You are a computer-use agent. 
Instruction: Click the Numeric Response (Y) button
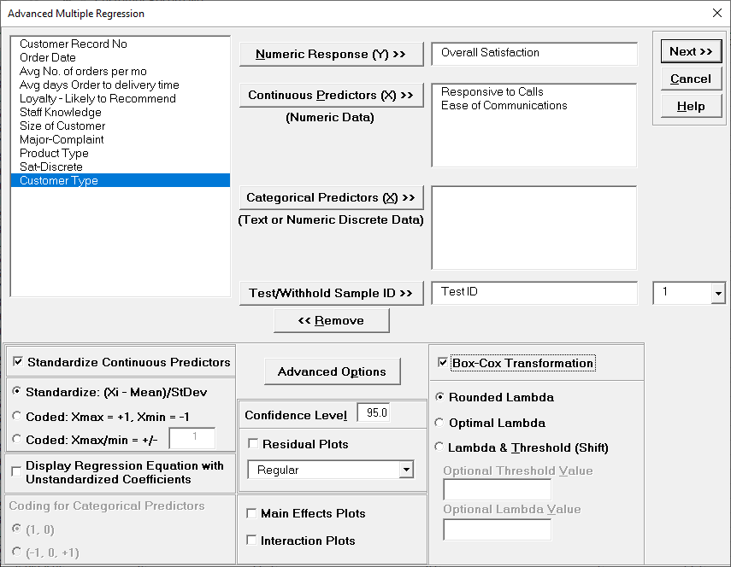tap(331, 54)
